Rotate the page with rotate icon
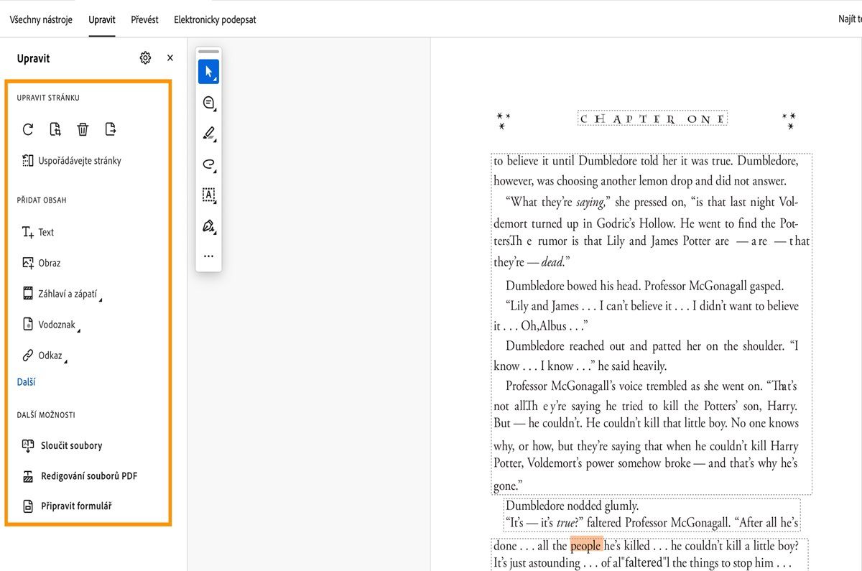Viewport: 862px width, 571px height. [x=28, y=129]
